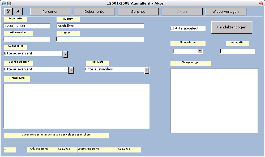Click the blue window menu button
The height and width of the screenshot is (157, 265).
click(4, 3)
